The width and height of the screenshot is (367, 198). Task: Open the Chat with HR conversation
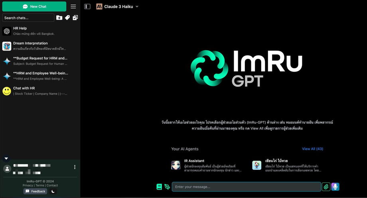(x=40, y=91)
